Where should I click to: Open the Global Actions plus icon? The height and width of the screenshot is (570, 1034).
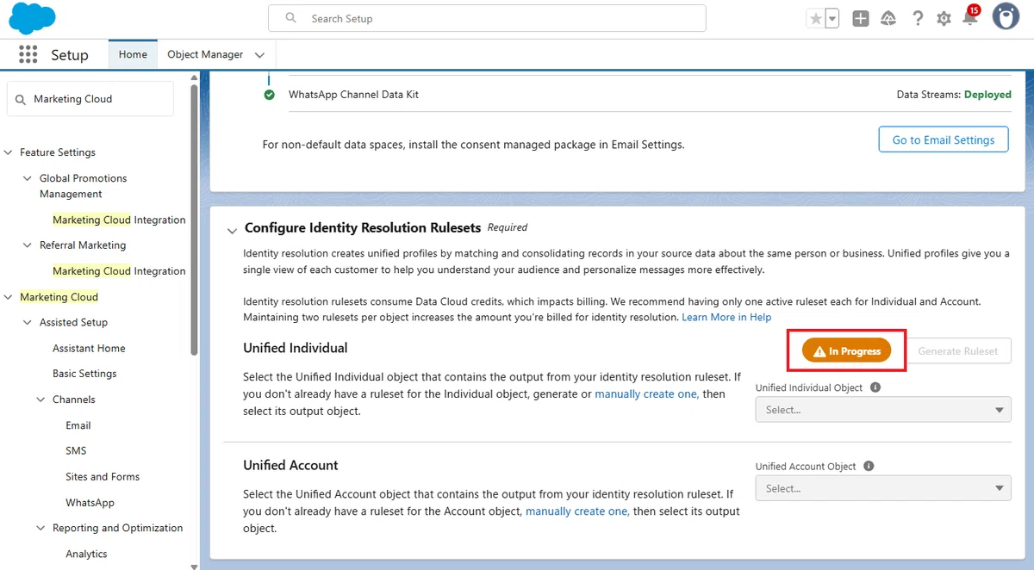pos(861,18)
